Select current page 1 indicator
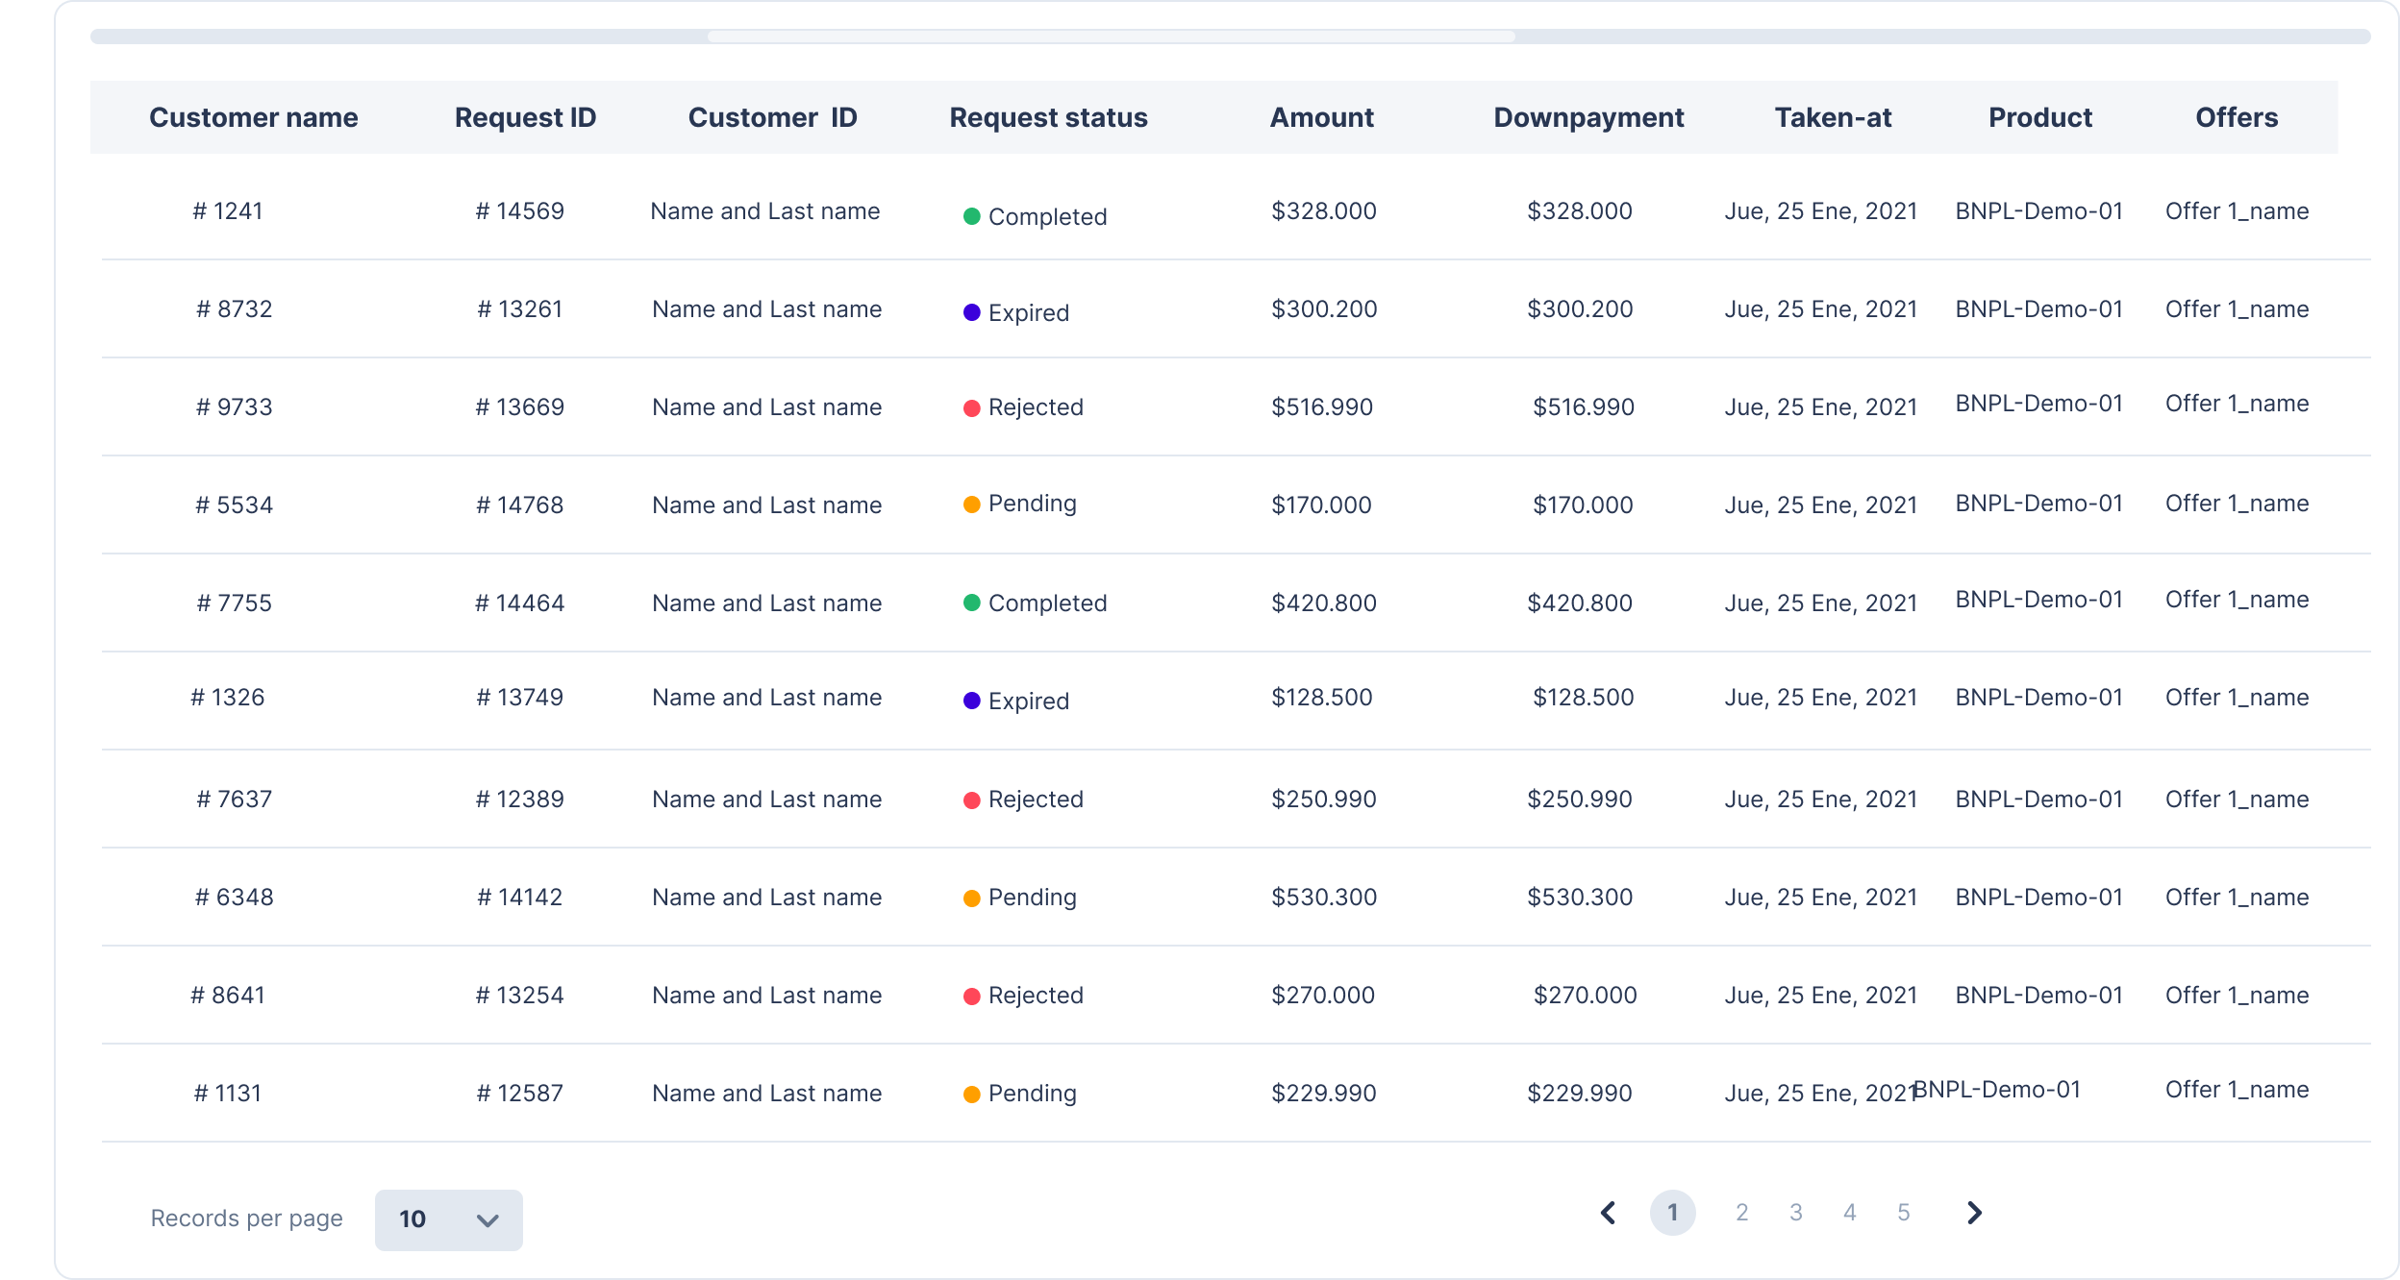The height and width of the screenshot is (1280, 2400). click(x=1672, y=1213)
